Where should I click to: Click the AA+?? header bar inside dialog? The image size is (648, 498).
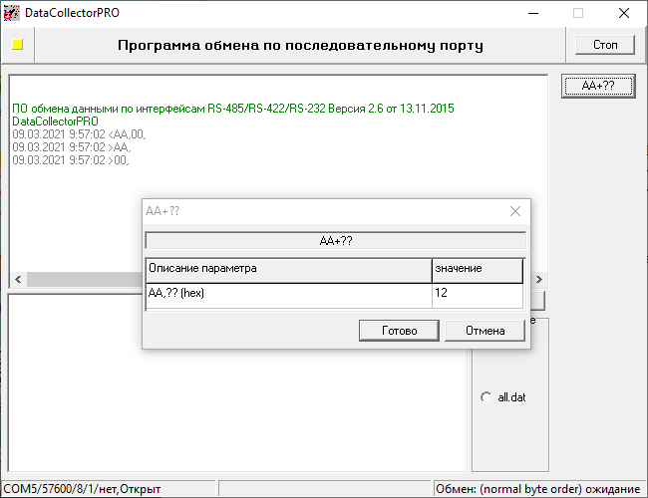tap(336, 241)
